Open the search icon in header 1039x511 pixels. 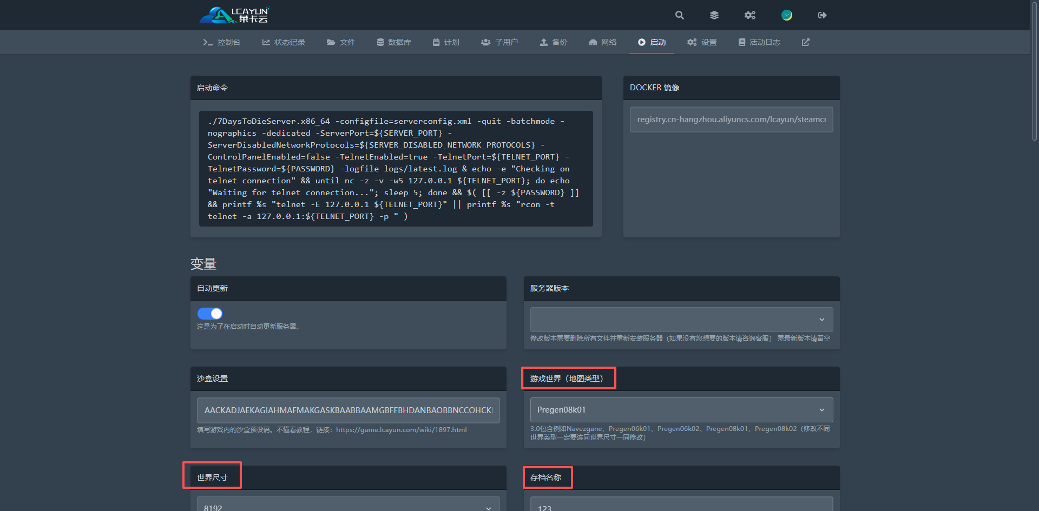pos(680,15)
